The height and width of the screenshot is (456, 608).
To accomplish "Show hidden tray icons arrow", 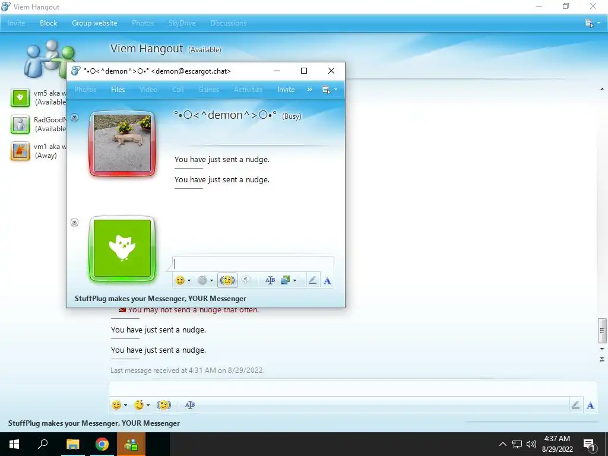I will point(502,444).
